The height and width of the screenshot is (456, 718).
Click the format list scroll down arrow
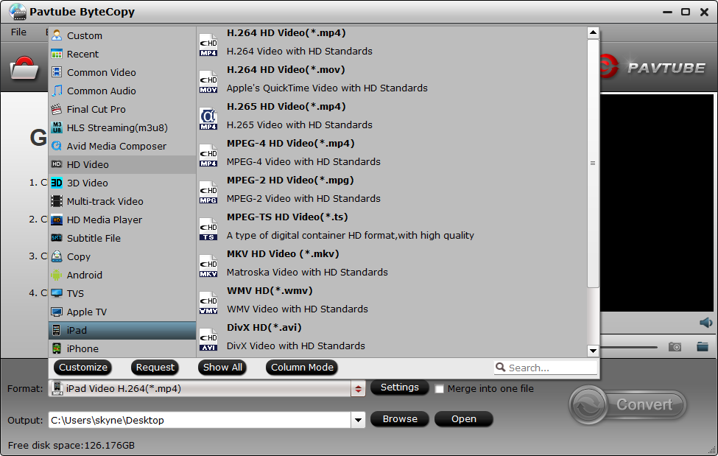coord(593,351)
